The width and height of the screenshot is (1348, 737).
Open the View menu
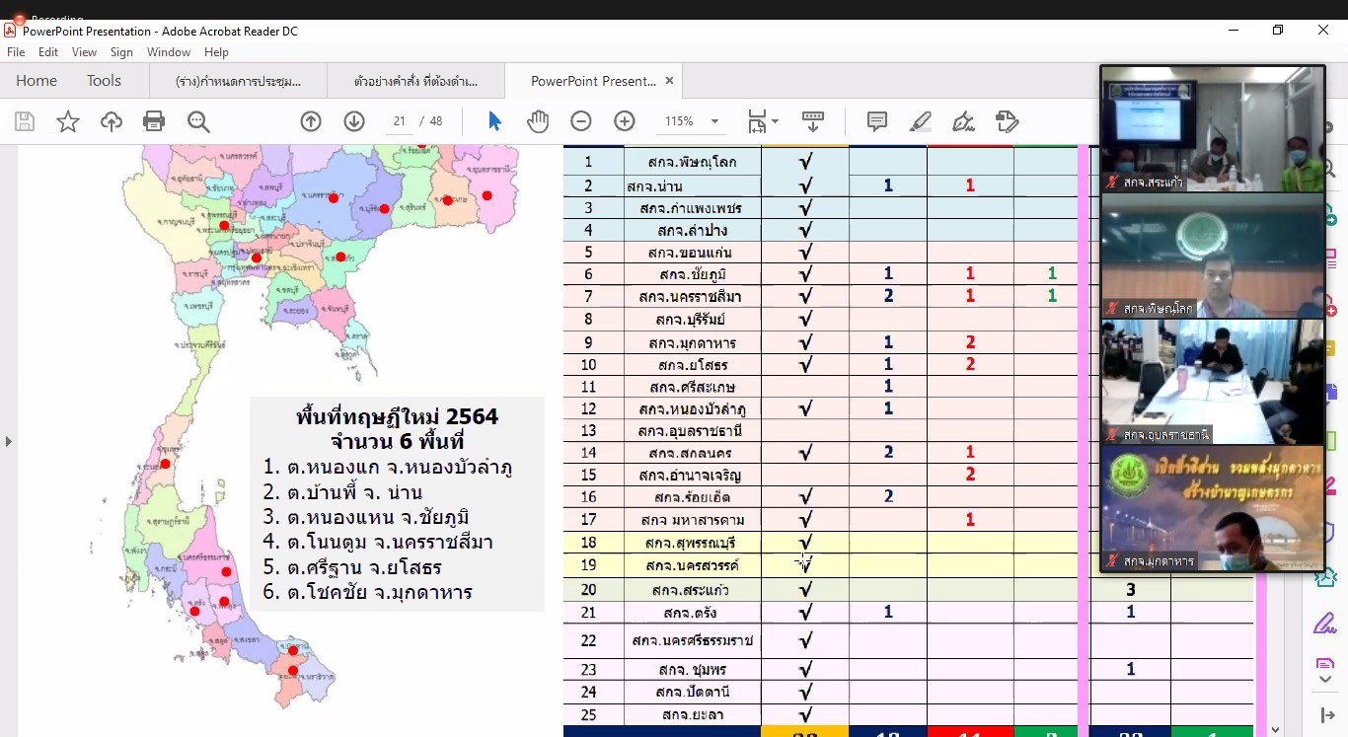click(x=84, y=52)
